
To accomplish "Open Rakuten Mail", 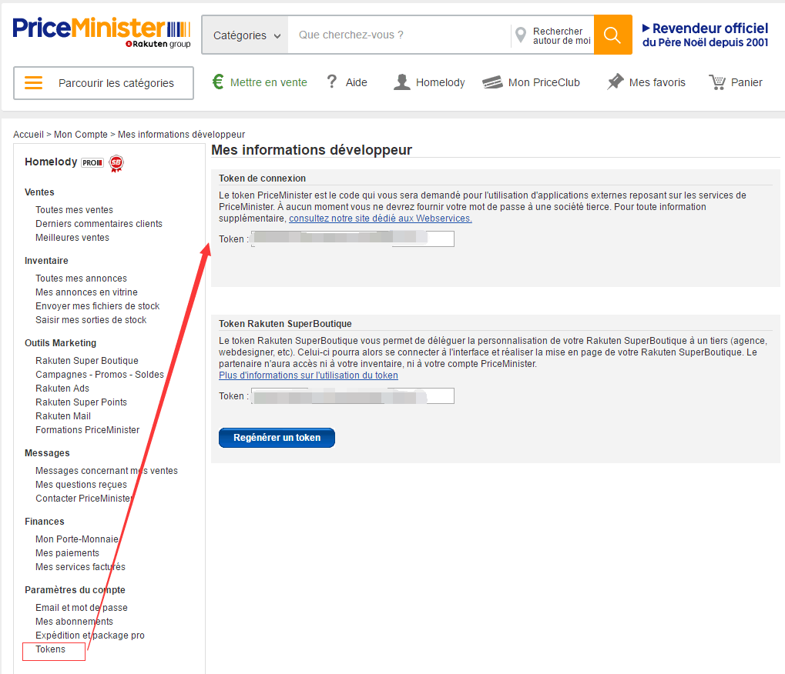I will pos(63,416).
